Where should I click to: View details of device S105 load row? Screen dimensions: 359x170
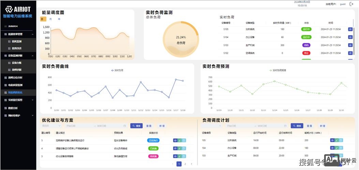click(350, 29)
